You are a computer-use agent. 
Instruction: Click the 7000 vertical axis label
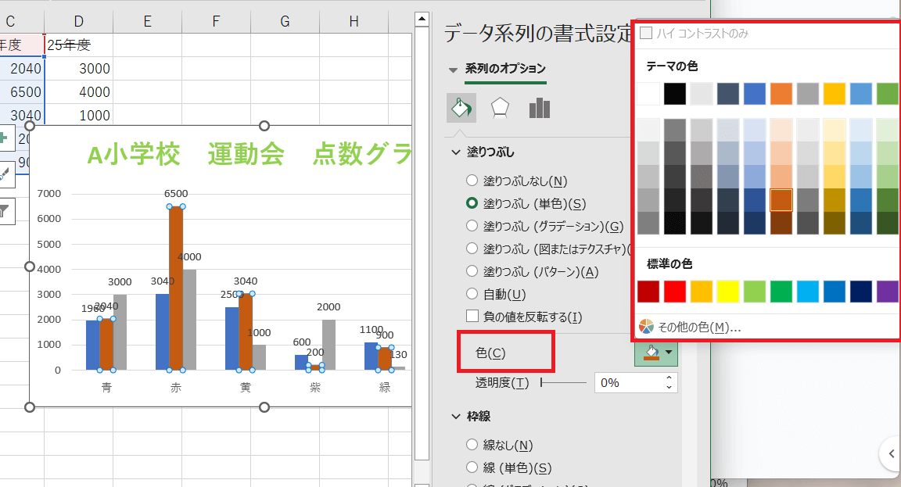pyautogui.click(x=48, y=194)
